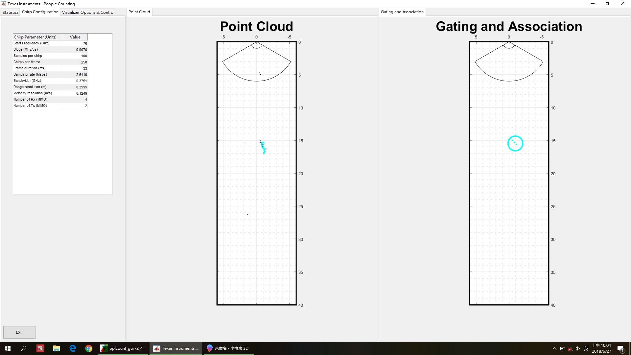Open File Explorer from the taskbar

57,348
